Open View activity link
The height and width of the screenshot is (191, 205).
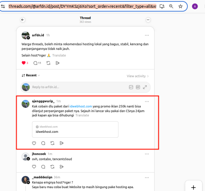click(138, 76)
